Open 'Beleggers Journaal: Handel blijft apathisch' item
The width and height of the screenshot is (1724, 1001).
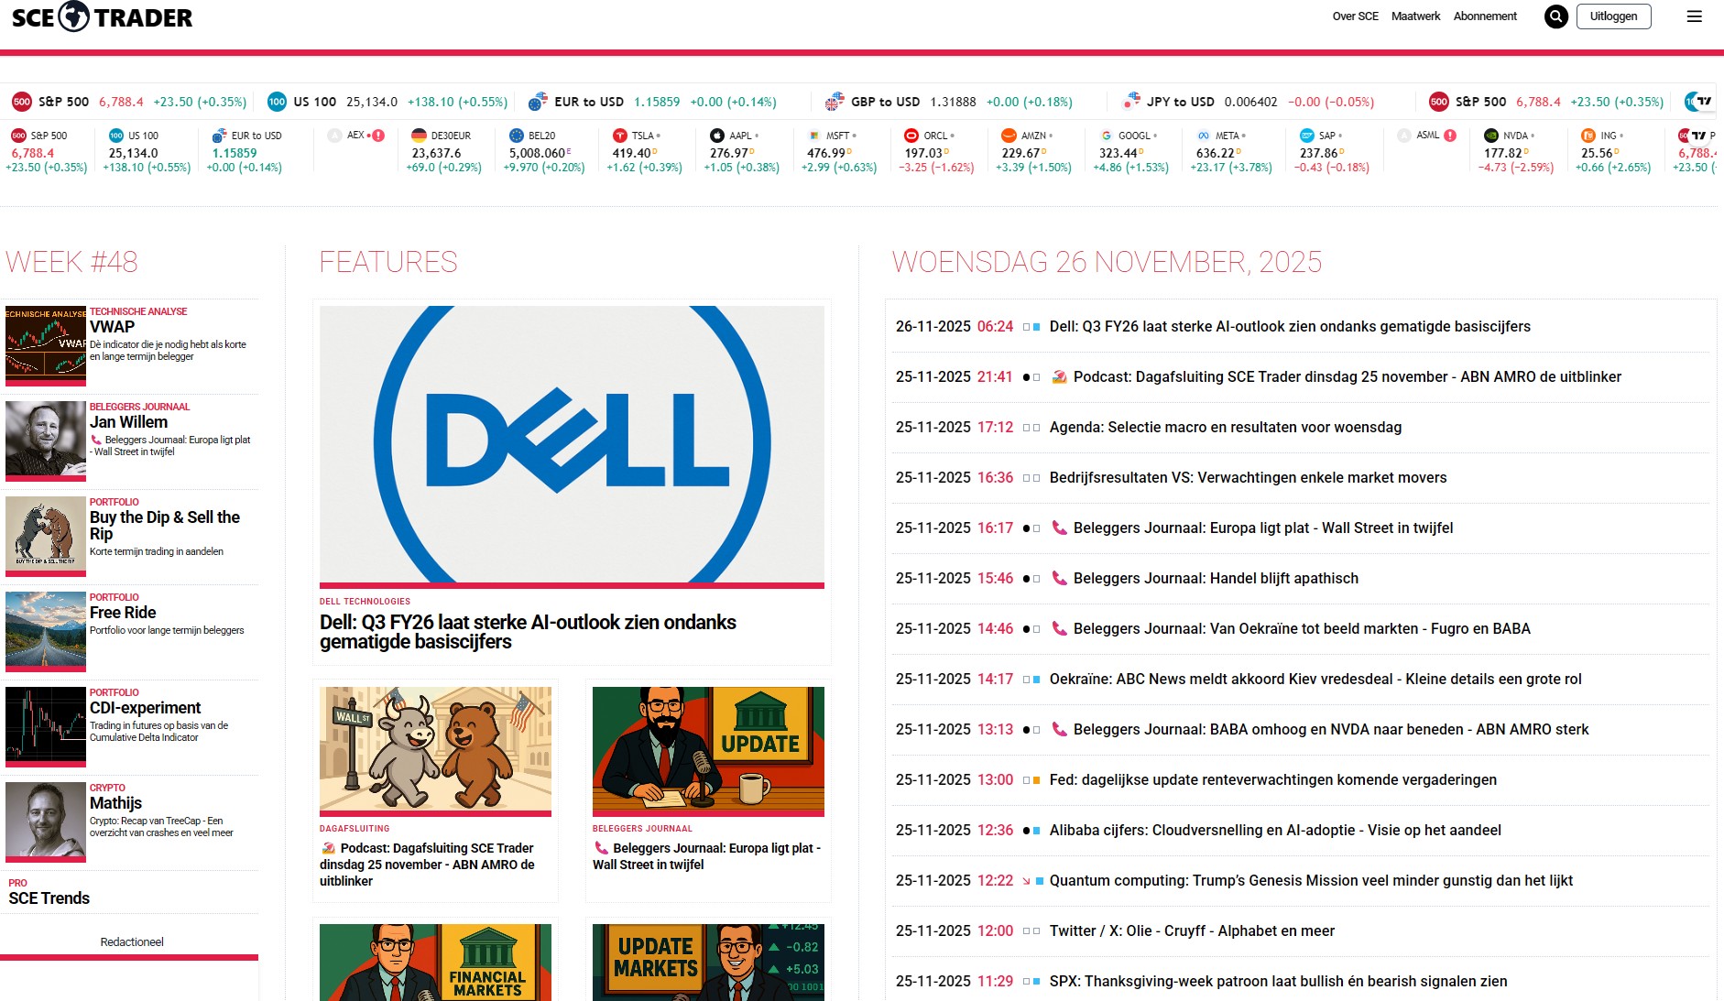pos(1216,578)
